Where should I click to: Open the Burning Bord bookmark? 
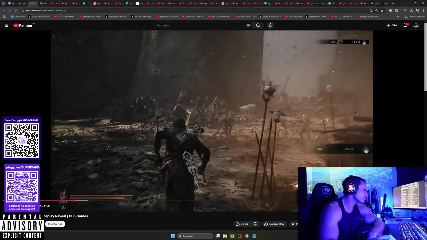click(368, 17)
